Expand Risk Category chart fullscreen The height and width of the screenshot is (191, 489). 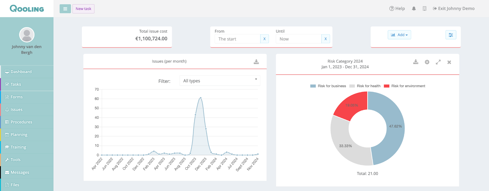[x=438, y=62]
